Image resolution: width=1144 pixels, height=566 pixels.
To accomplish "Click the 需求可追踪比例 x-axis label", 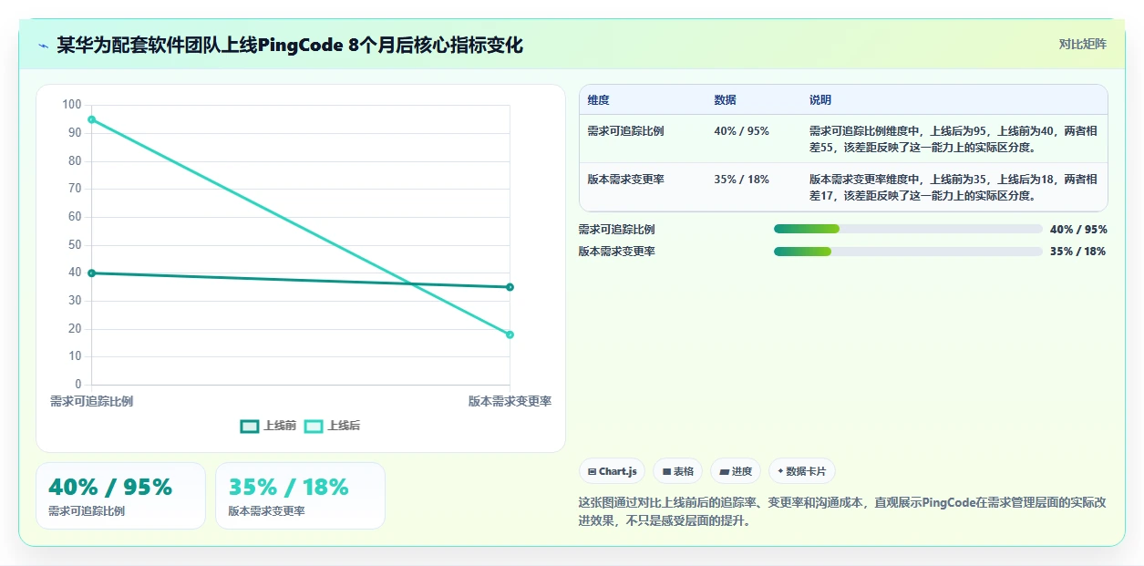I will click(91, 401).
